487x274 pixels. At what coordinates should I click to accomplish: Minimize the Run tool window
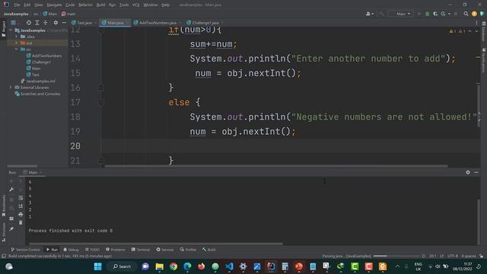[476, 172]
